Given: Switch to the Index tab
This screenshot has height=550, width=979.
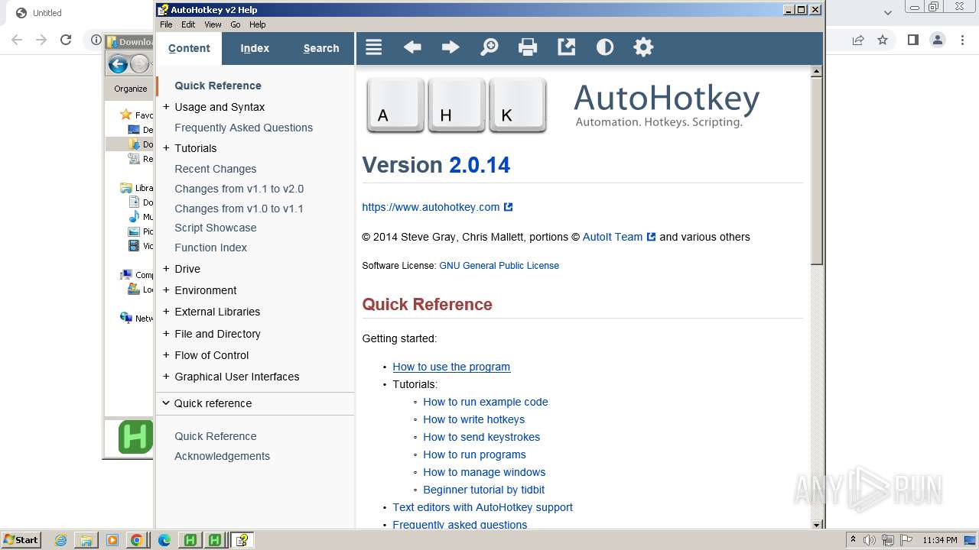Looking at the screenshot, I should click(255, 48).
